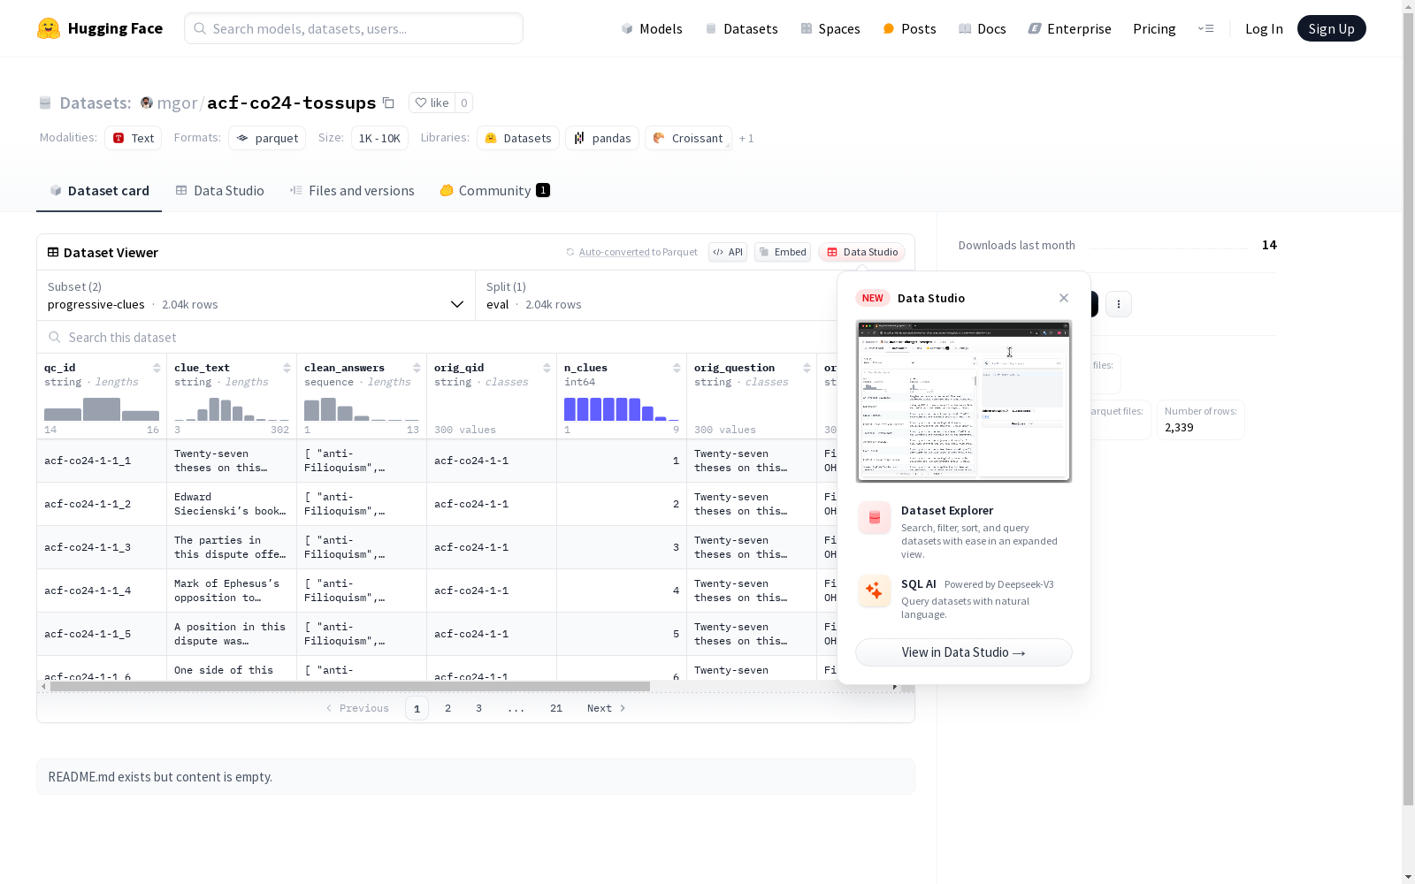Select the 1K - 10K size tag

[x=379, y=138]
